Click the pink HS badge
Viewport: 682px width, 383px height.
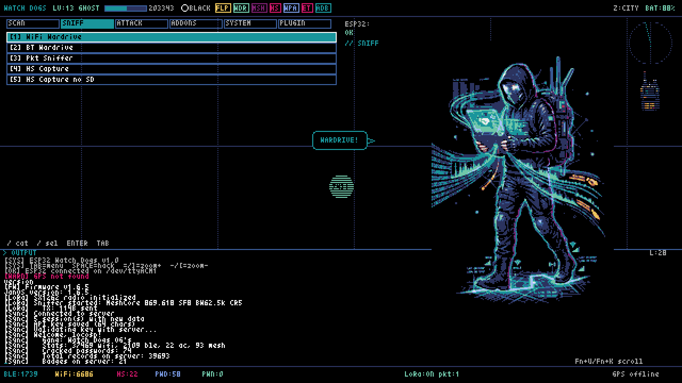(274, 8)
